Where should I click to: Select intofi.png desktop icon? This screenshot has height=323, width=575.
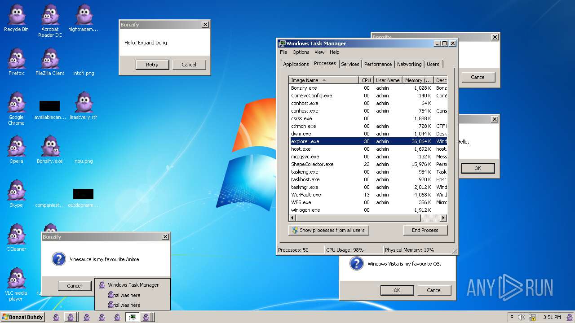tap(84, 73)
